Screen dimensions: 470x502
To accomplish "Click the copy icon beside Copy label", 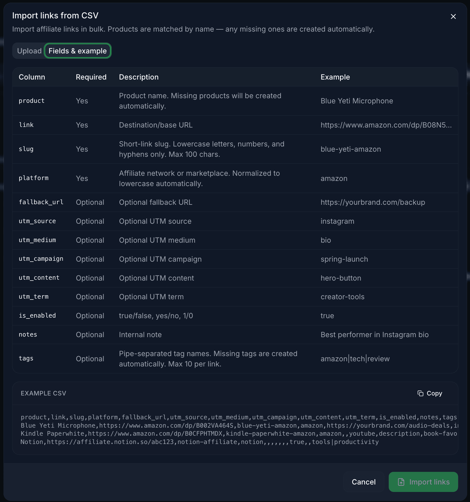I will click(420, 393).
